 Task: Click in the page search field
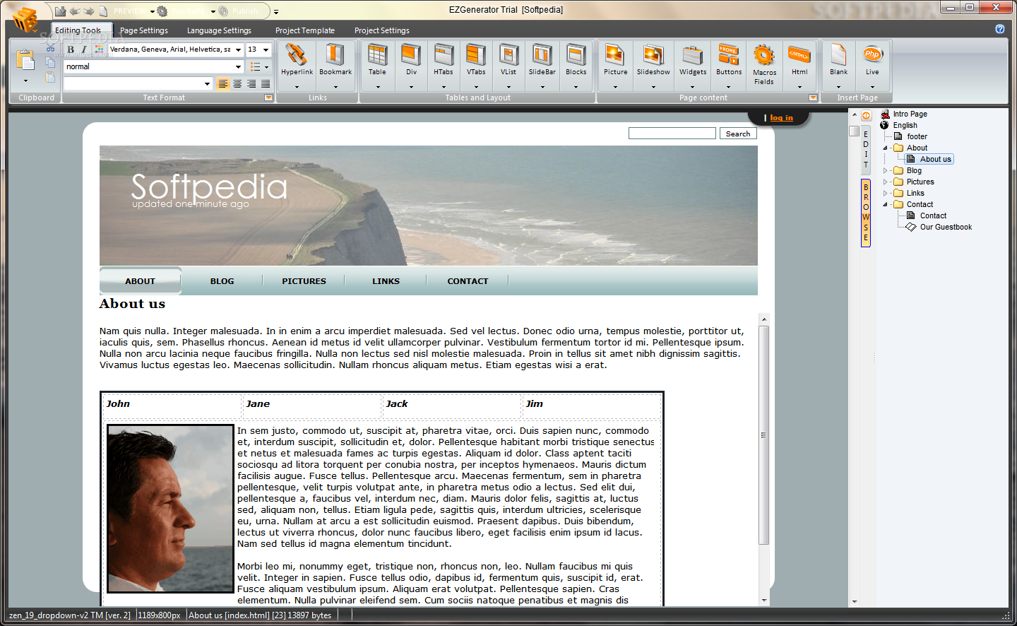(x=672, y=134)
